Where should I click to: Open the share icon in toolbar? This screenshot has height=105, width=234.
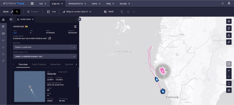(128, 12)
